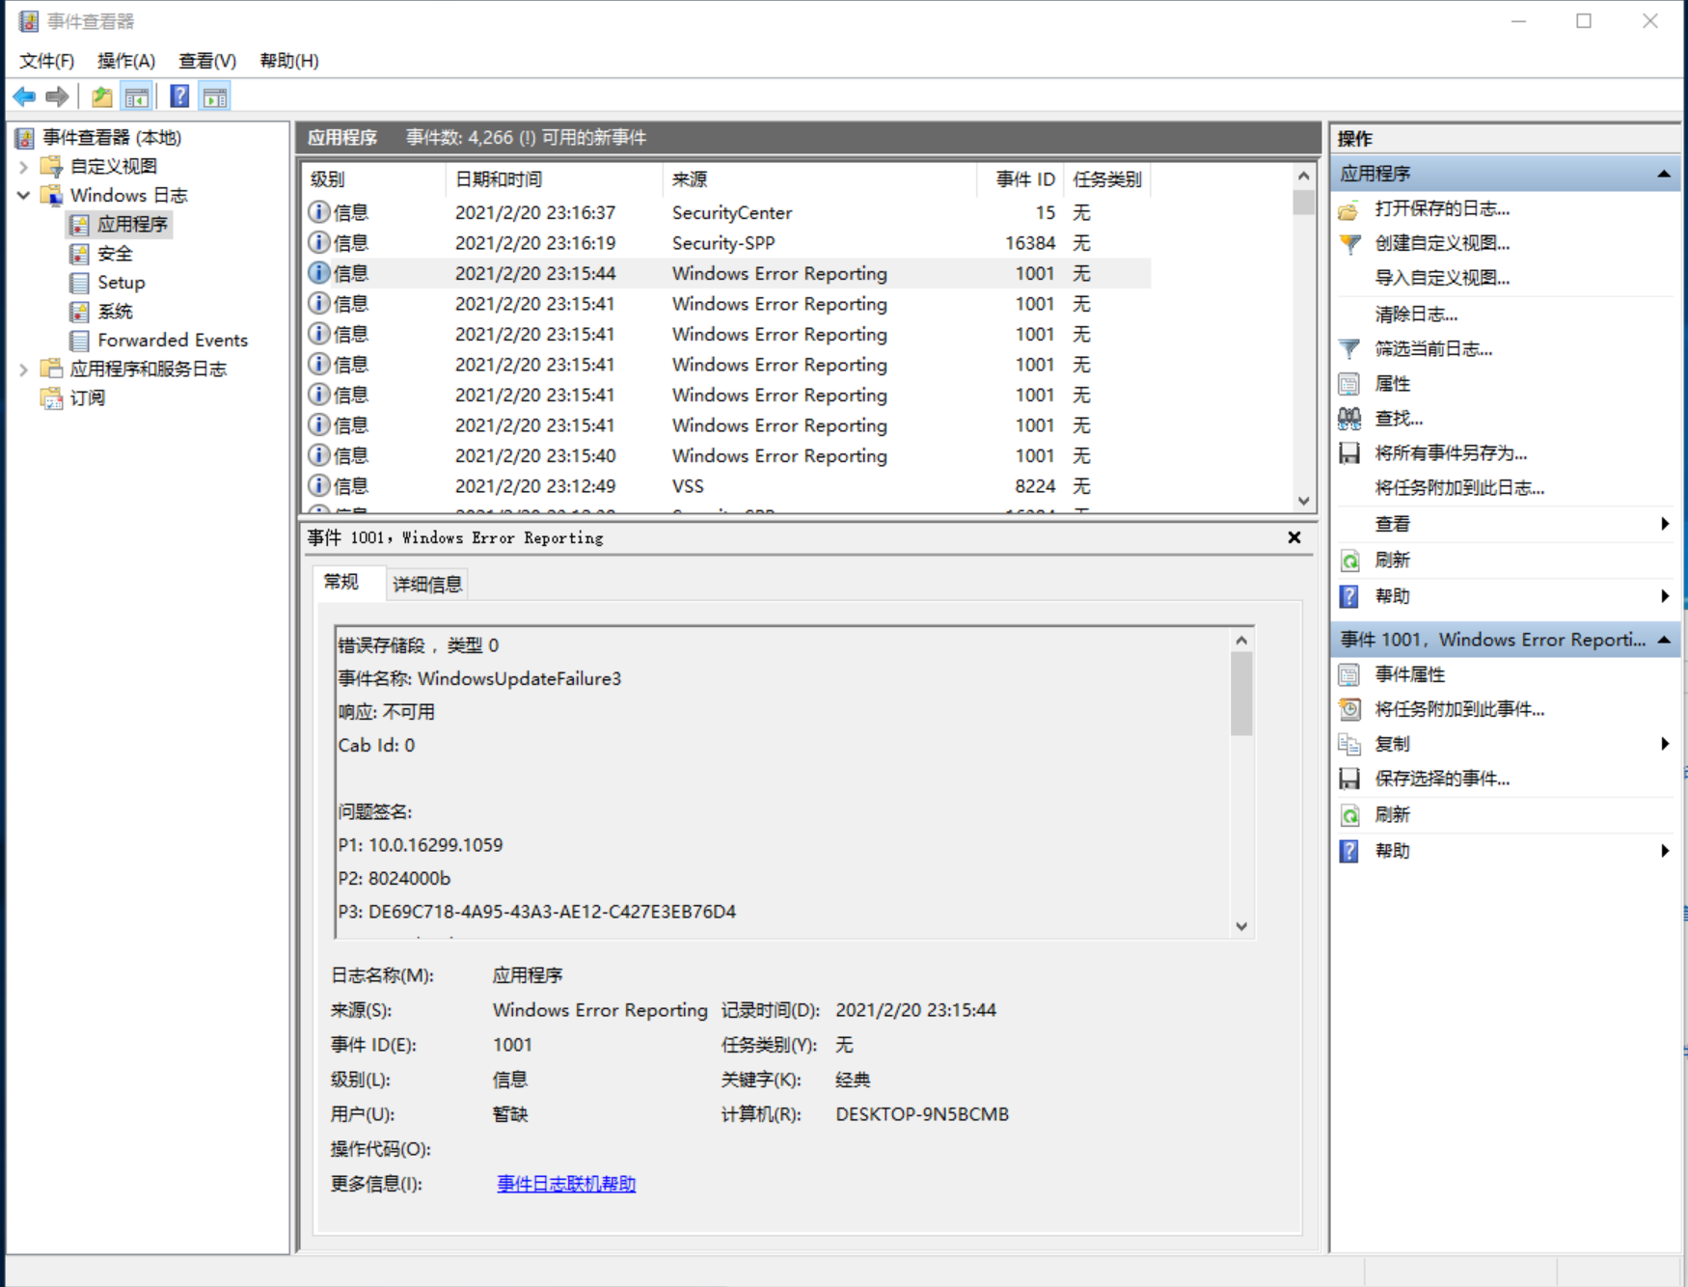This screenshot has width=1688, height=1287.
Task: Expand Applications and Services Logs node
Action: click(x=24, y=370)
